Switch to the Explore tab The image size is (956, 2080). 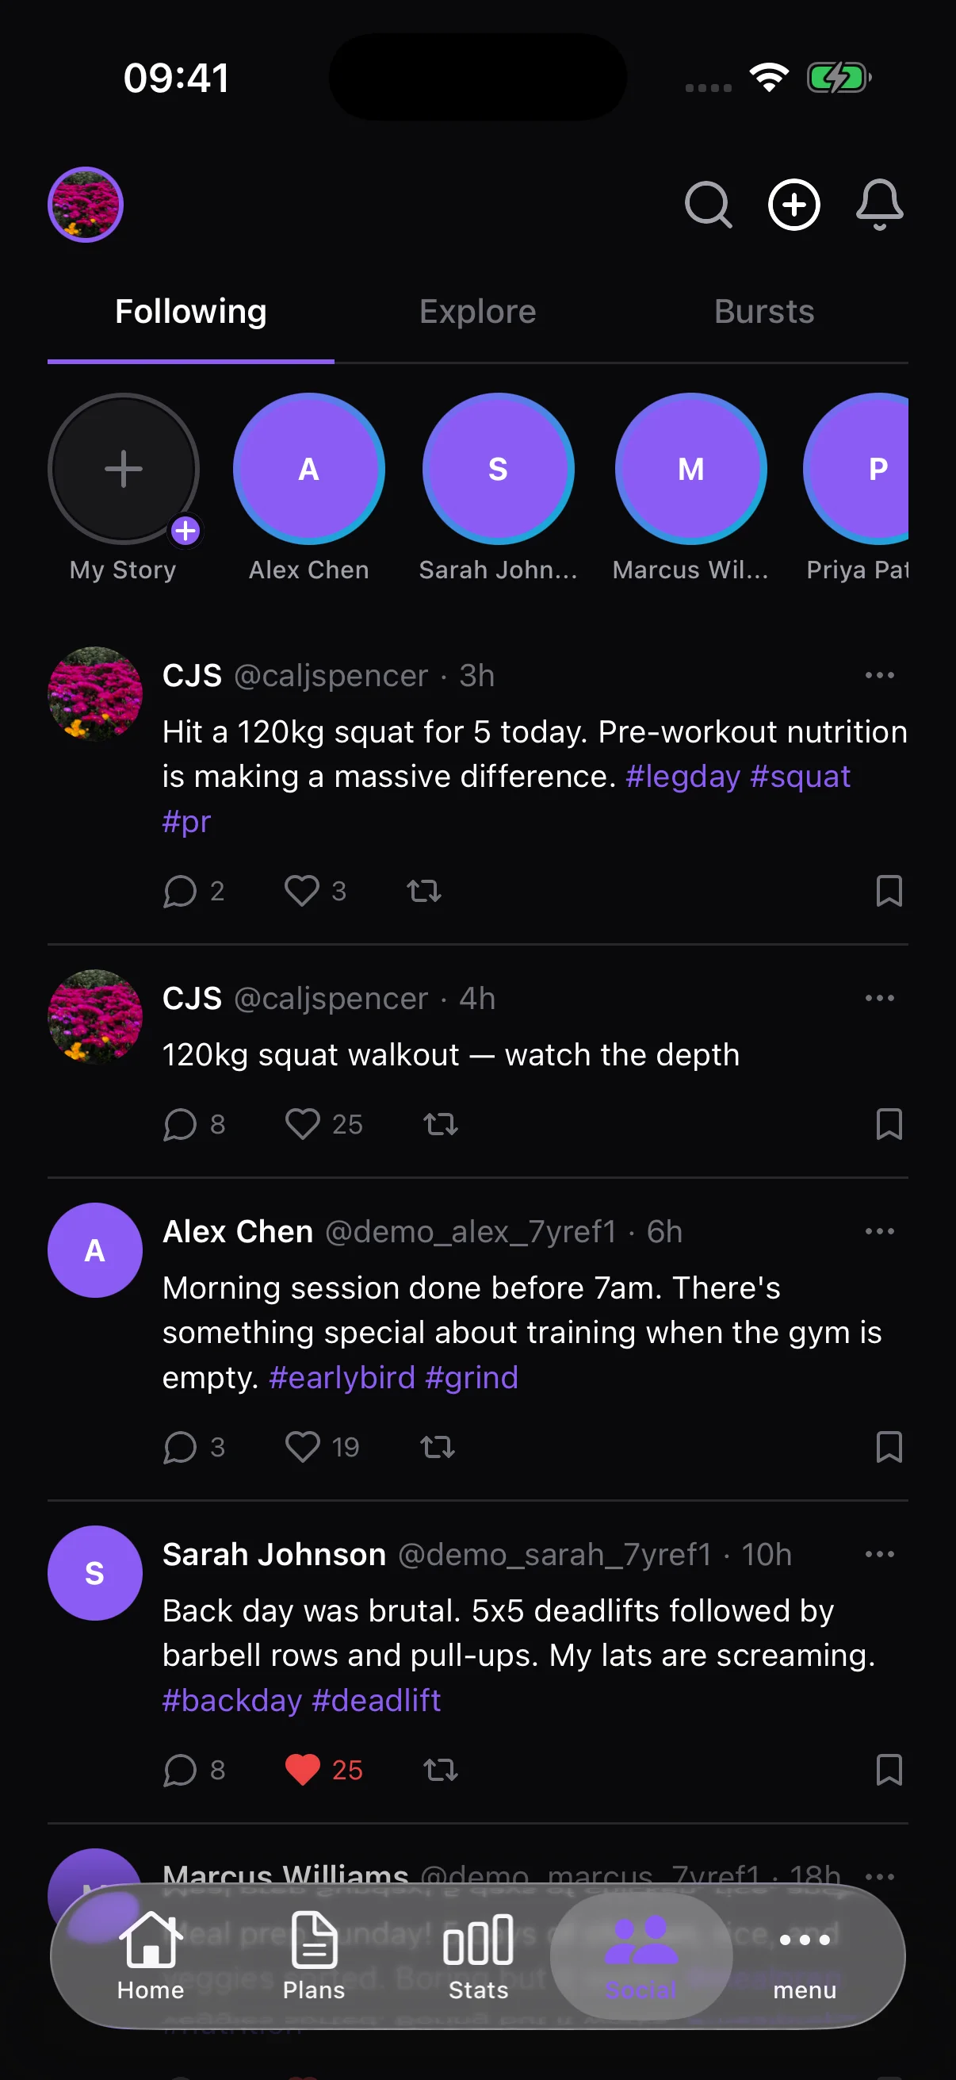click(476, 312)
